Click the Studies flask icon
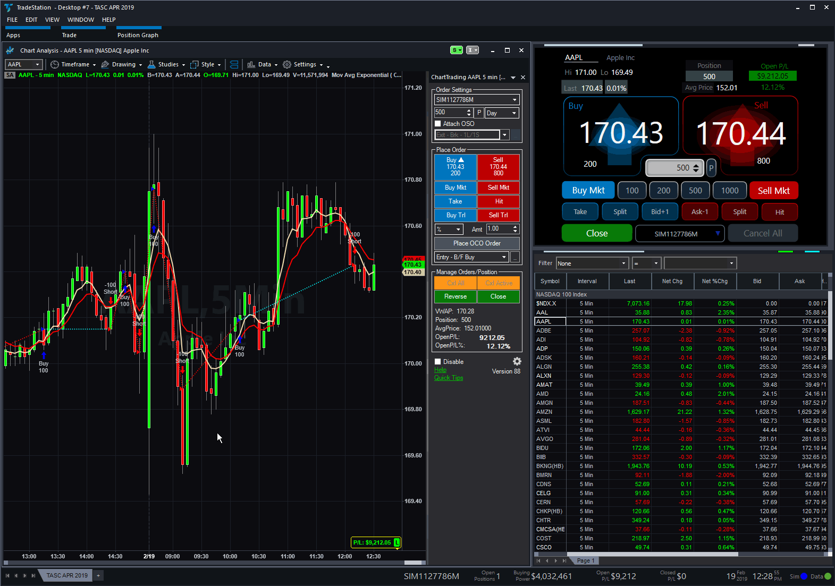 point(151,64)
